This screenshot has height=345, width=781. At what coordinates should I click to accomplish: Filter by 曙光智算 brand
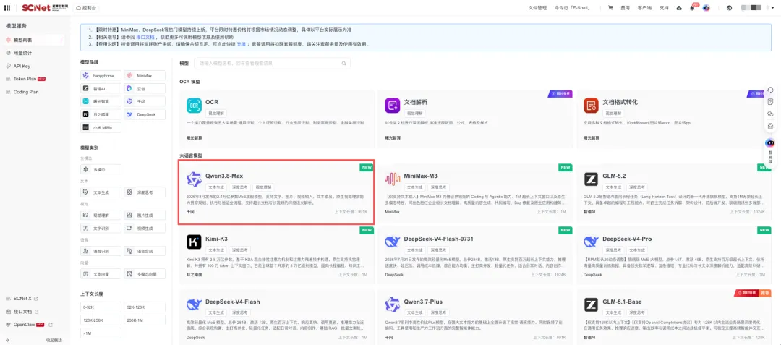tap(101, 101)
